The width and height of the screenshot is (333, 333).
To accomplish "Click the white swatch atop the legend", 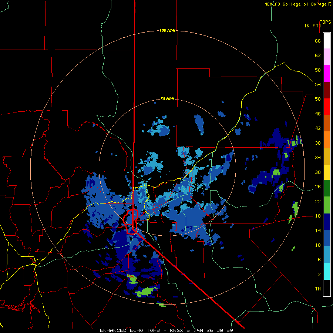I will [327, 41].
